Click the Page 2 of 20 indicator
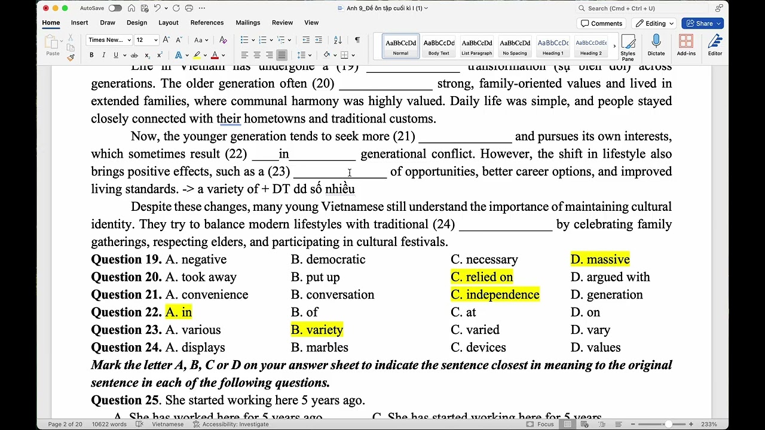Image resolution: width=765 pixels, height=430 pixels. point(65,424)
